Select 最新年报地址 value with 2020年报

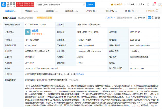[x=52, y=80]
